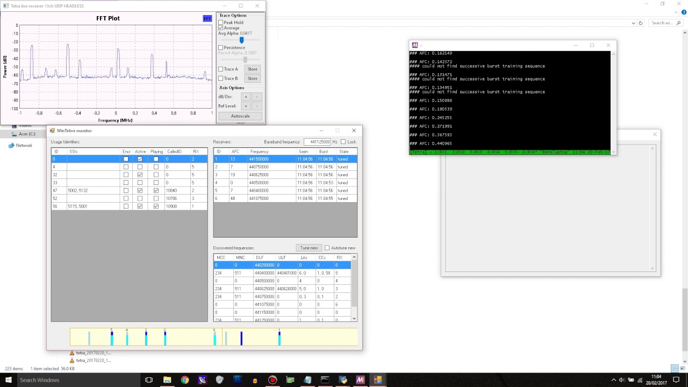Open the Windows action center notifications icon
The height and width of the screenshot is (387, 688).
676,380
